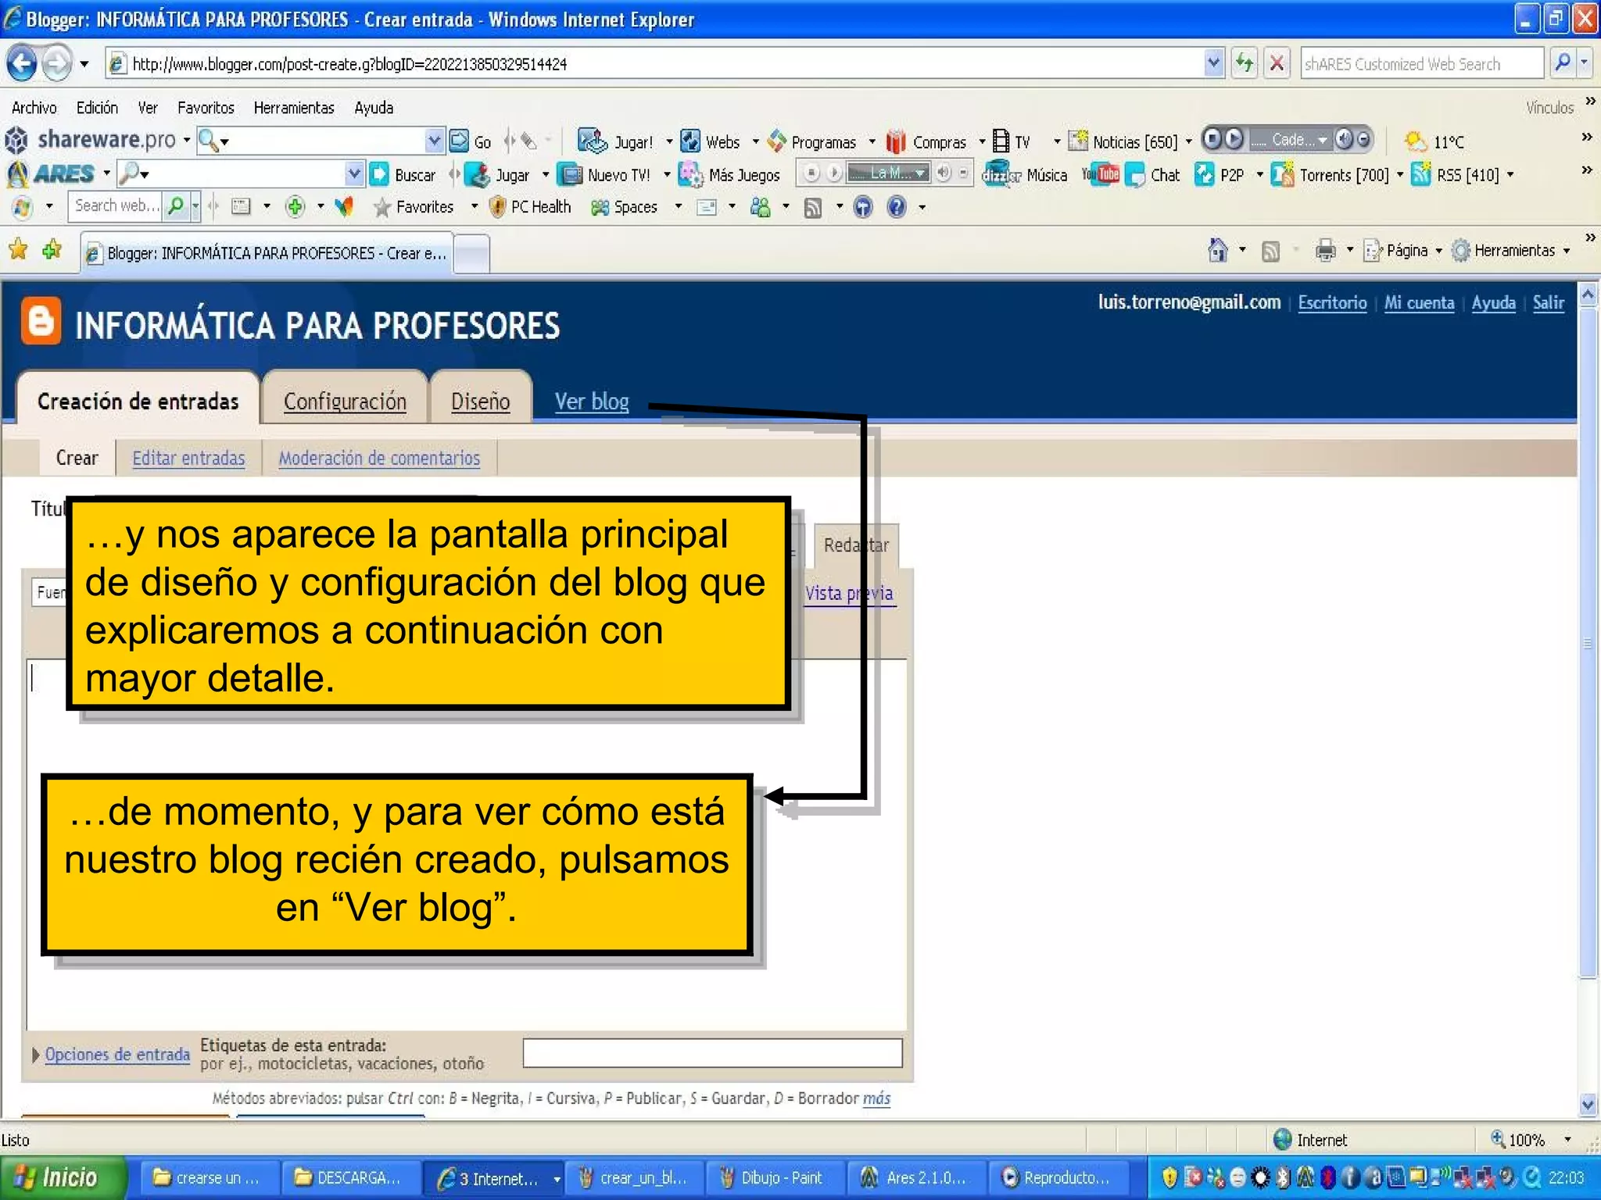Viewport: 1601px width, 1200px height.
Task: Click the Vista previa link
Action: point(849,593)
